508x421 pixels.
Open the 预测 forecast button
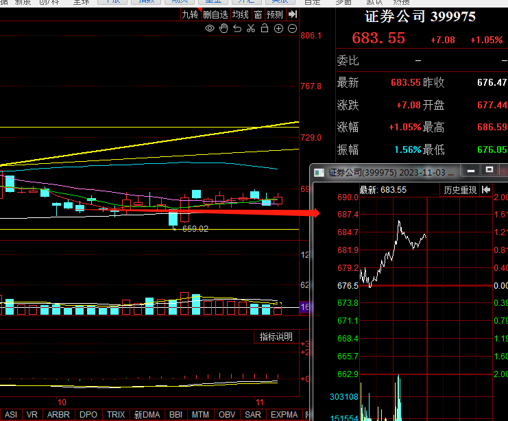coord(275,14)
